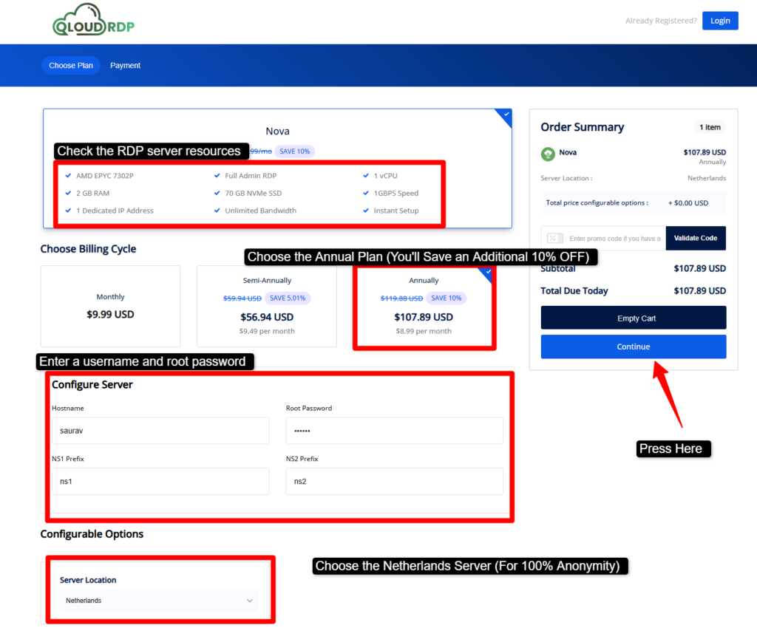Click the strikethrough $59.94 USD price
This screenshot has height=628, width=757.
(x=242, y=298)
